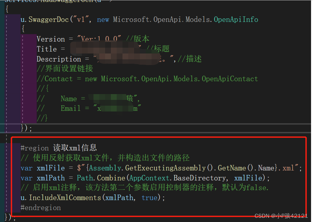Click in the left gutter margin
The height and width of the screenshot is (222, 313).
pos(6,97)
